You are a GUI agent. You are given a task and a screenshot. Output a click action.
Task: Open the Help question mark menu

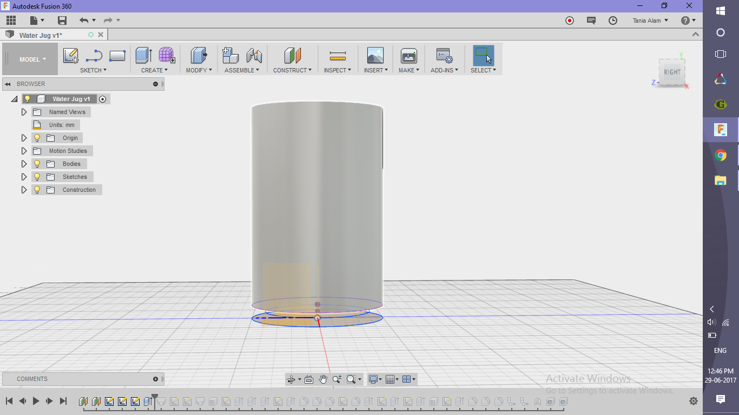point(688,21)
